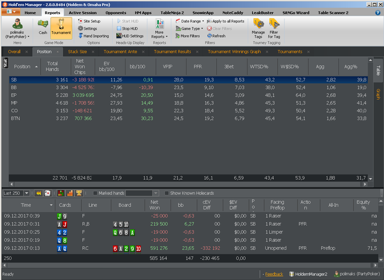Open More Filters
Viewport: 384px width, 280px height.
[x=188, y=36]
